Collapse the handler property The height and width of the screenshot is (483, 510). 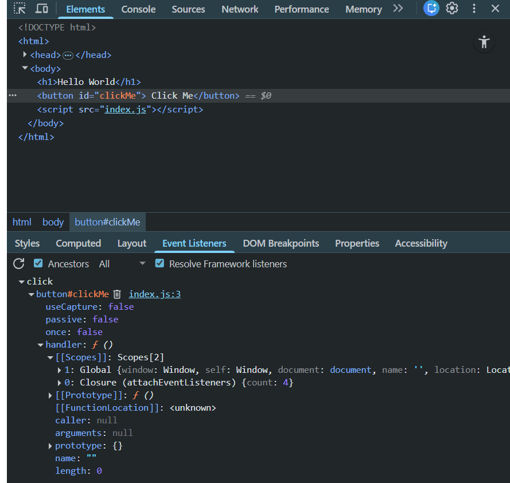41,345
